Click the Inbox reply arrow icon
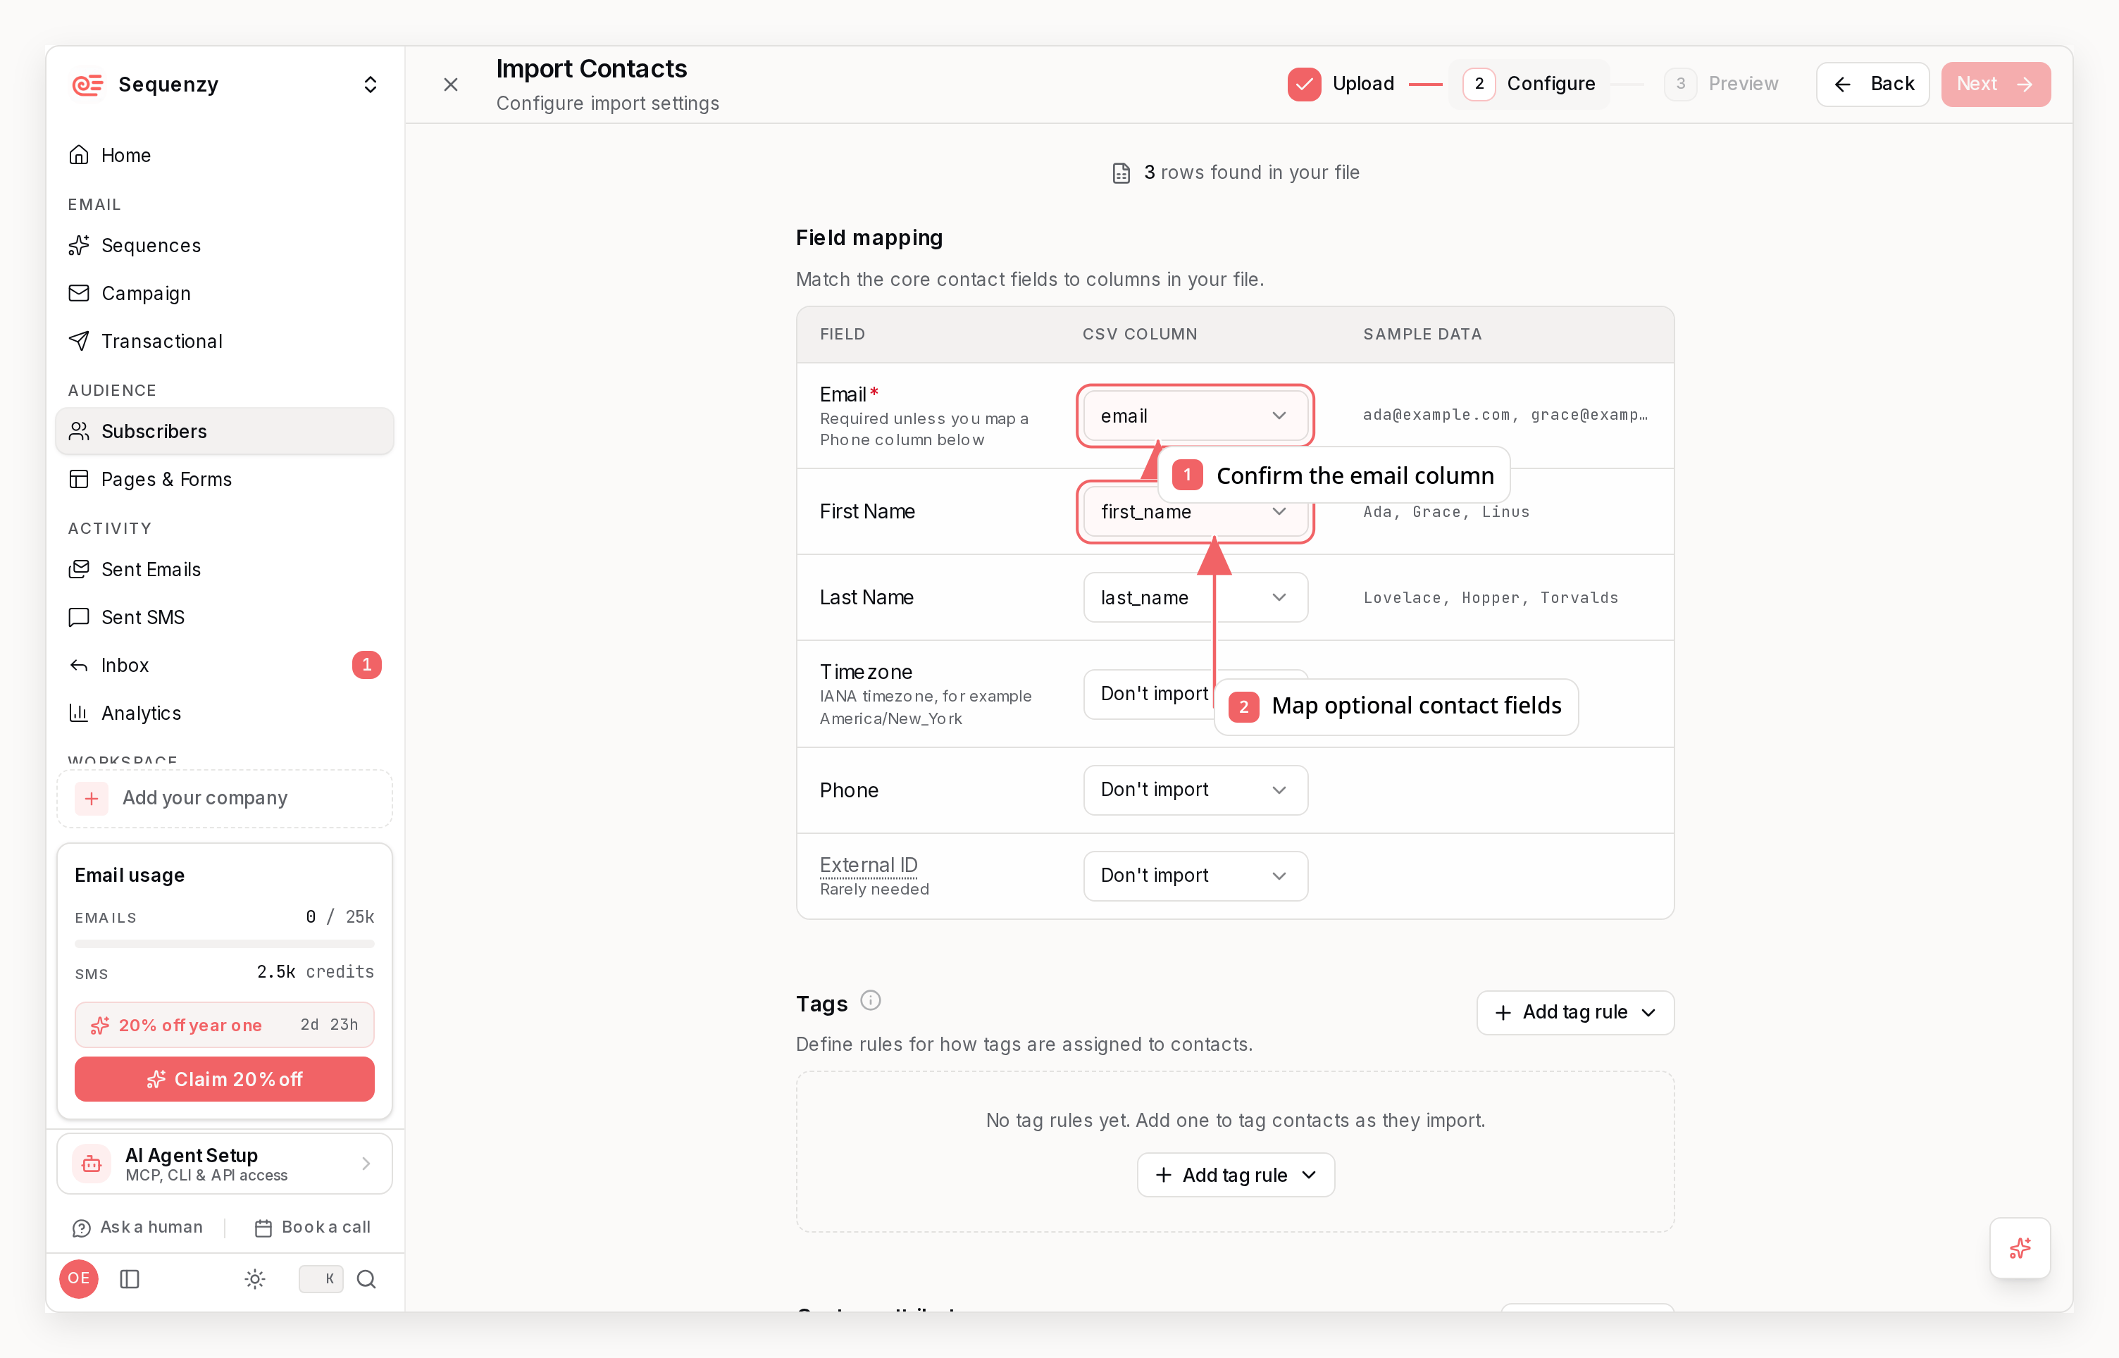 (x=80, y=665)
